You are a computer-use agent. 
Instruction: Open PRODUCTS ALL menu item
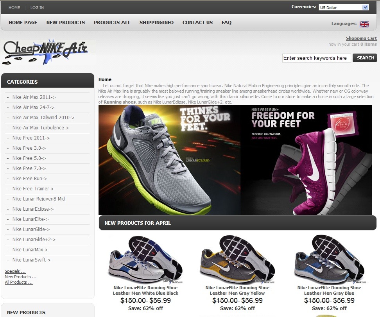pos(112,23)
